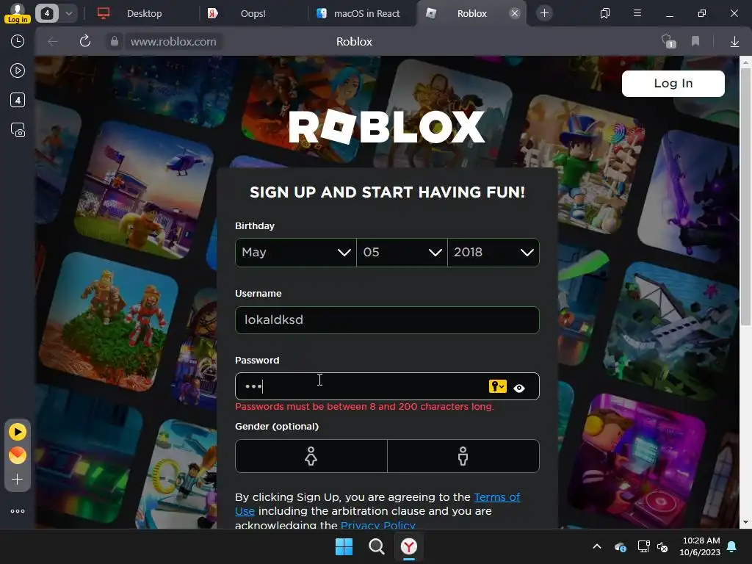Image resolution: width=752 pixels, height=564 pixels.
Task: Click the padlock site security icon
Action: pos(114,41)
